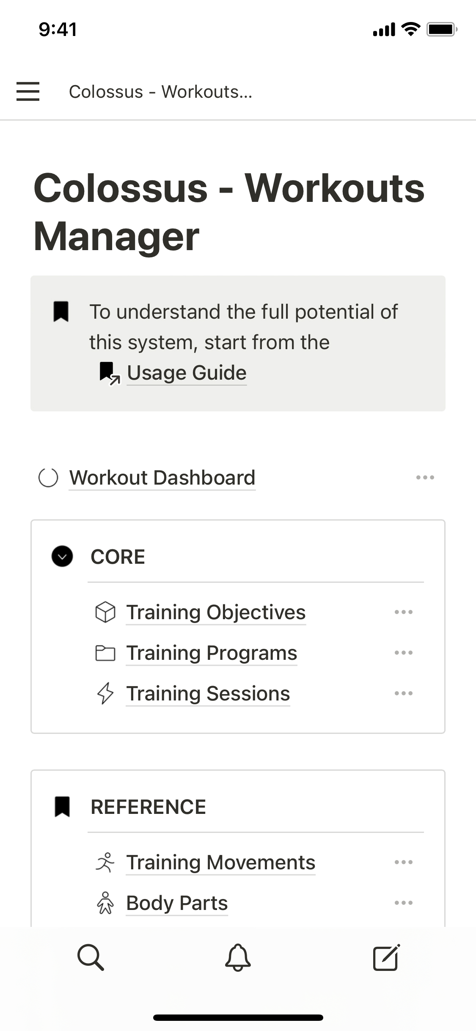Viewport: 476px width, 1031px height.
Task: Create a new page with compose icon
Action: point(386,957)
